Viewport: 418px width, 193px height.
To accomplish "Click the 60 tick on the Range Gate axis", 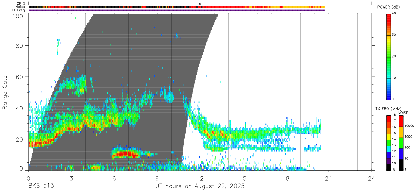I will click(x=19, y=76).
